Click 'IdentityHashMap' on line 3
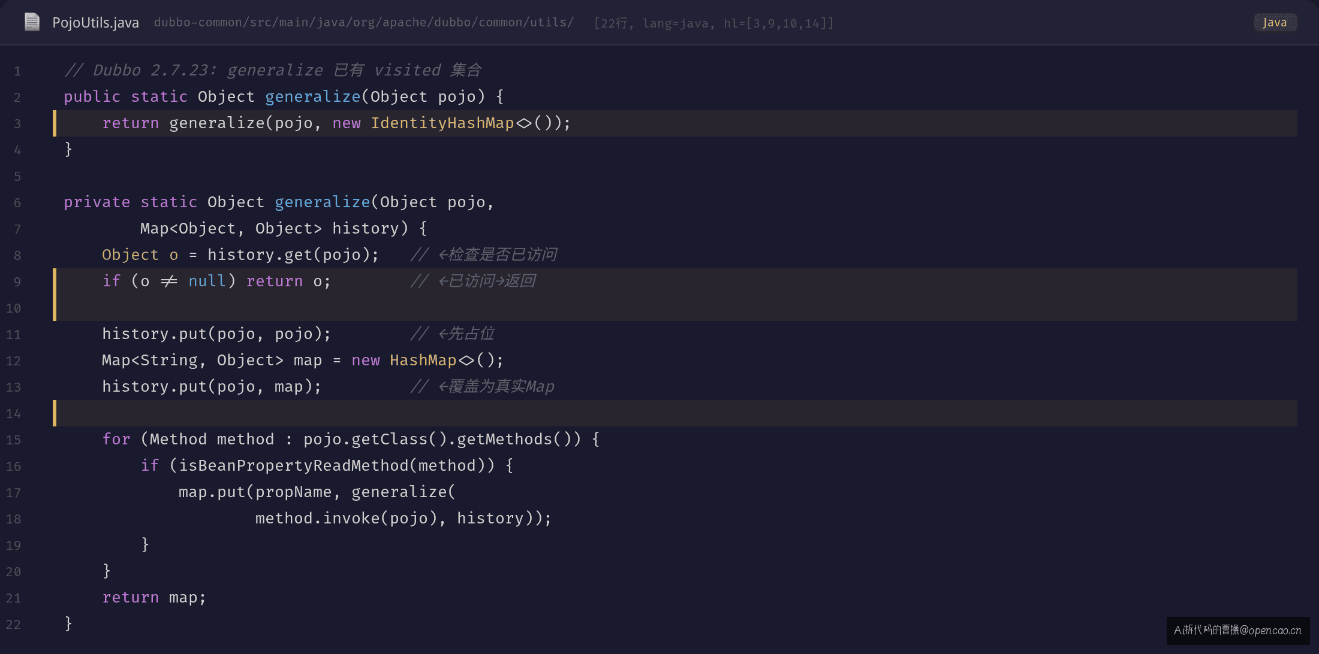The image size is (1319, 654). (442, 123)
